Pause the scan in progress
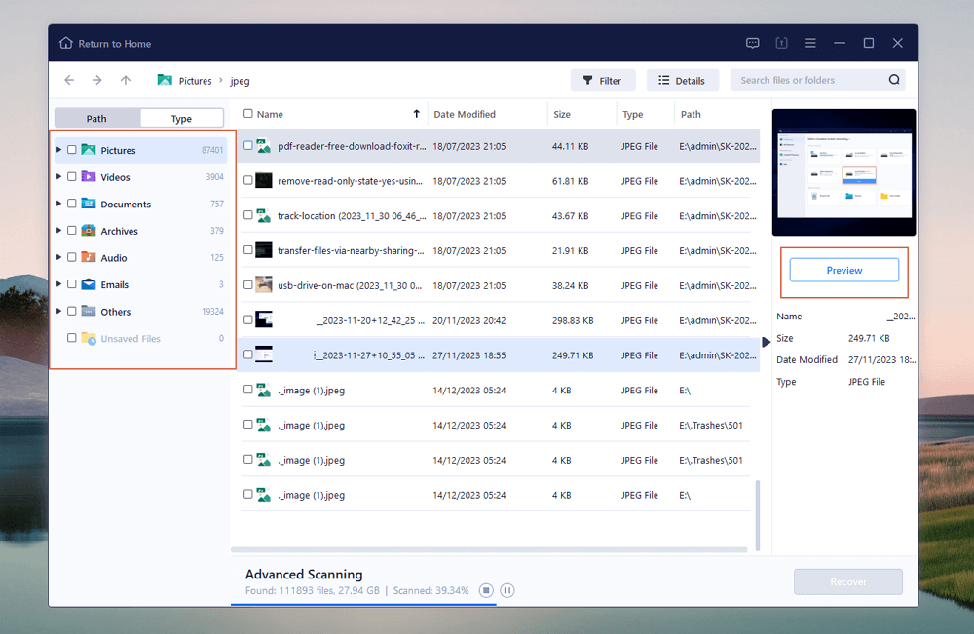The height and width of the screenshot is (634, 974). click(x=507, y=590)
